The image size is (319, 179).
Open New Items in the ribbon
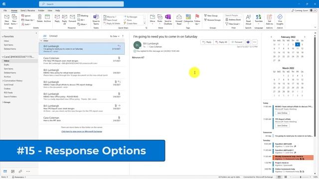[14, 19]
